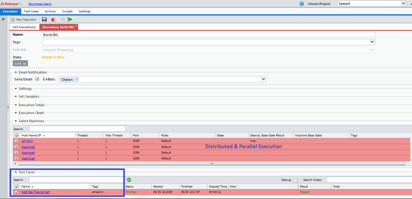Click the Save execution disk icon
Image resolution: width=412 pixels, height=199 pixels.
pyautogui.click(x=44, y=19)
